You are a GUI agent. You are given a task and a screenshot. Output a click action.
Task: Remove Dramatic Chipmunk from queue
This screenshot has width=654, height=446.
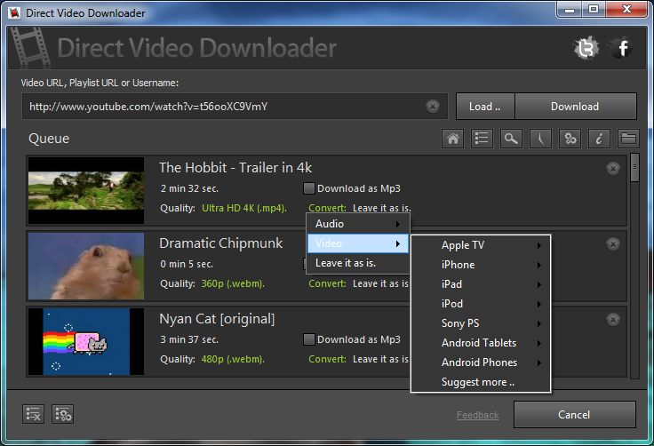point(613,244)
